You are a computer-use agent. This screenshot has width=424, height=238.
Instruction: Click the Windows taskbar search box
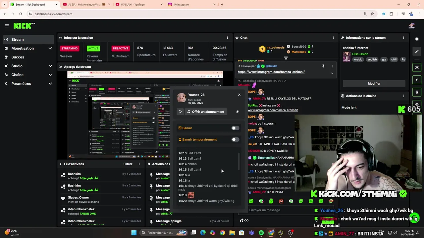(164, 233)
